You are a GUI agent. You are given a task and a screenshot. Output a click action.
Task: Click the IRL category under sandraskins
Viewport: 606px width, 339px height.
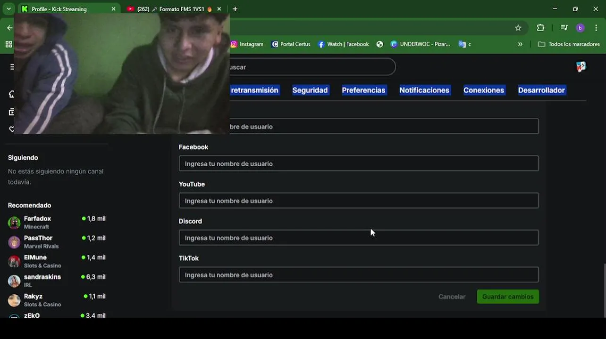[28, 285]
